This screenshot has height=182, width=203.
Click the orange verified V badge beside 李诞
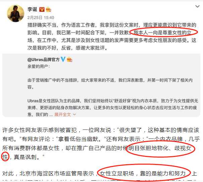[x=42, y=9]
